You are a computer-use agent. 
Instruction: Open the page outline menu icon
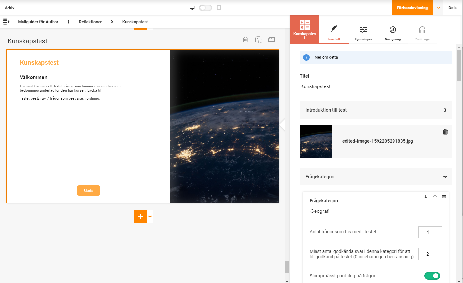point(6,22)
